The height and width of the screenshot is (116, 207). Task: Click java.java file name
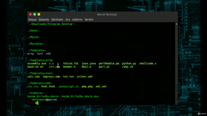(x=89, y=63)
